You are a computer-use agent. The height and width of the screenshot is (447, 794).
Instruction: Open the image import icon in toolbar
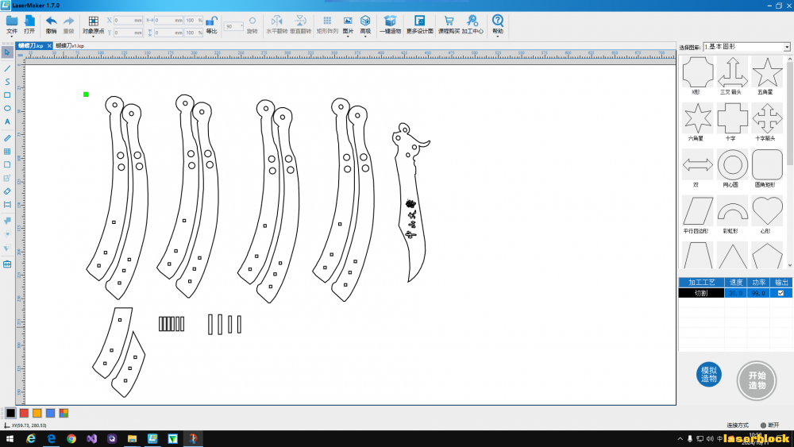pyautogui.click(x=348, y=21)
